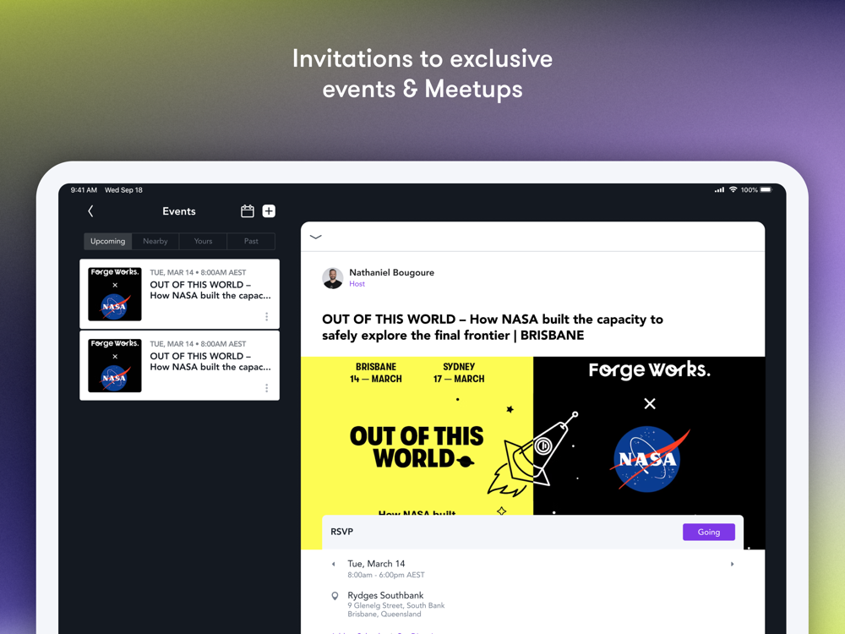The image size is (845, 634).
Task: Collapse the event detail panel chevron
Action: pyautogui.click(x=316, y=237)
